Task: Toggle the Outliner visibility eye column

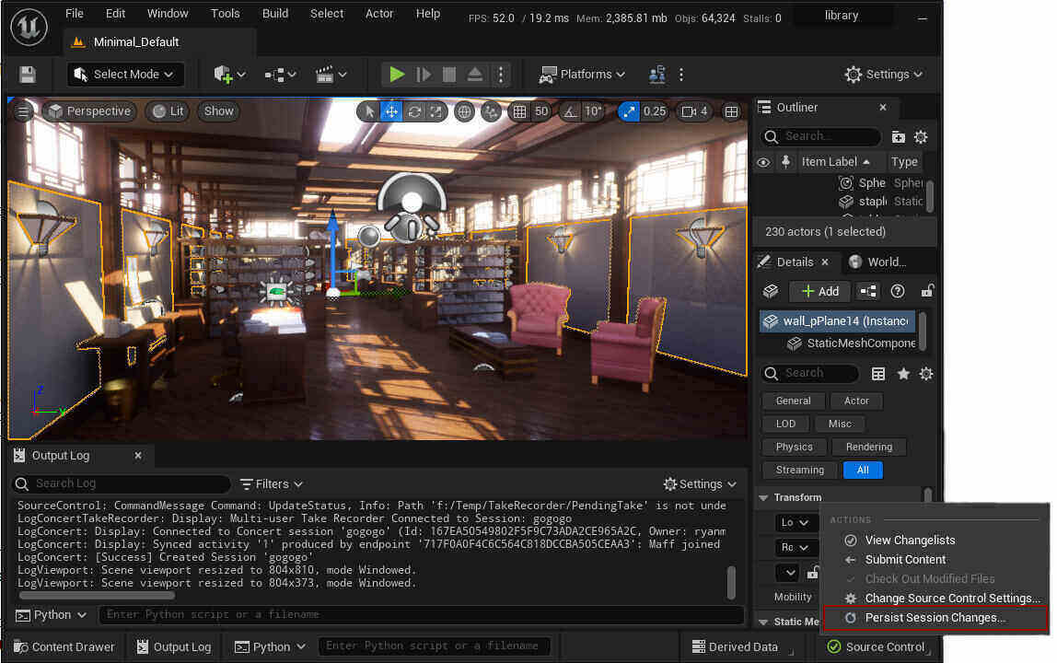Action: point(762,162)
